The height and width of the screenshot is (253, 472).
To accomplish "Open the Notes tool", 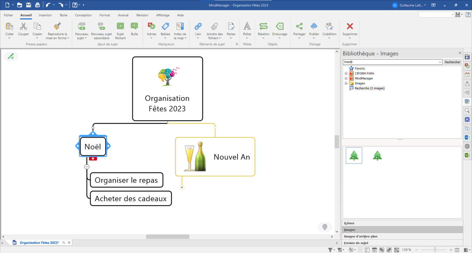I will pyautogui.click(x=231, y=27).
